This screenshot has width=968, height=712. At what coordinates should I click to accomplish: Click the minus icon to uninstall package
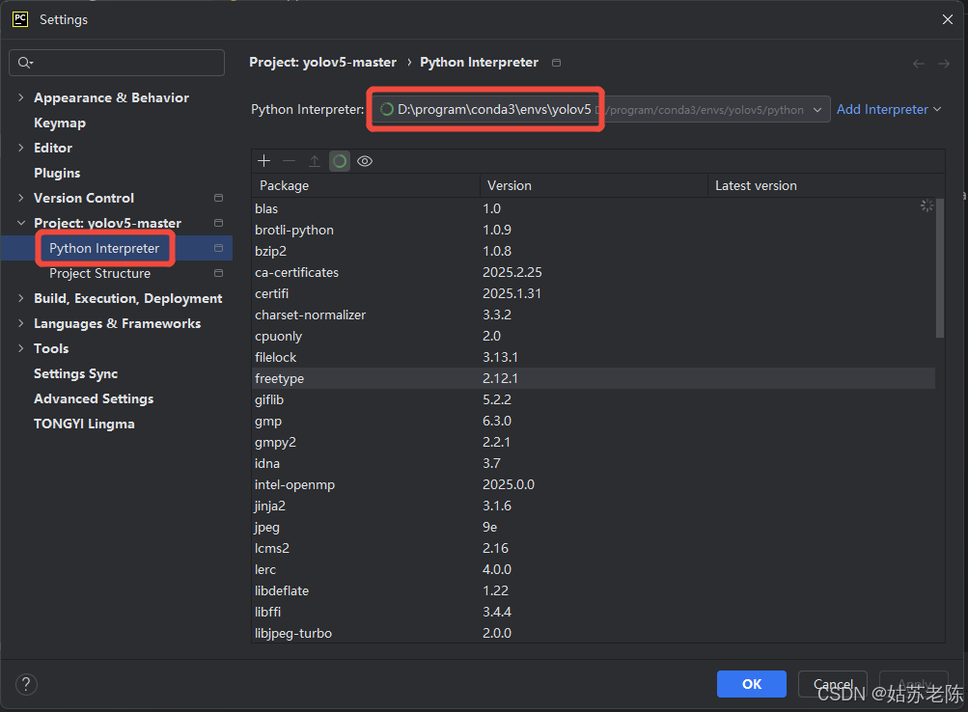[289, 161]
